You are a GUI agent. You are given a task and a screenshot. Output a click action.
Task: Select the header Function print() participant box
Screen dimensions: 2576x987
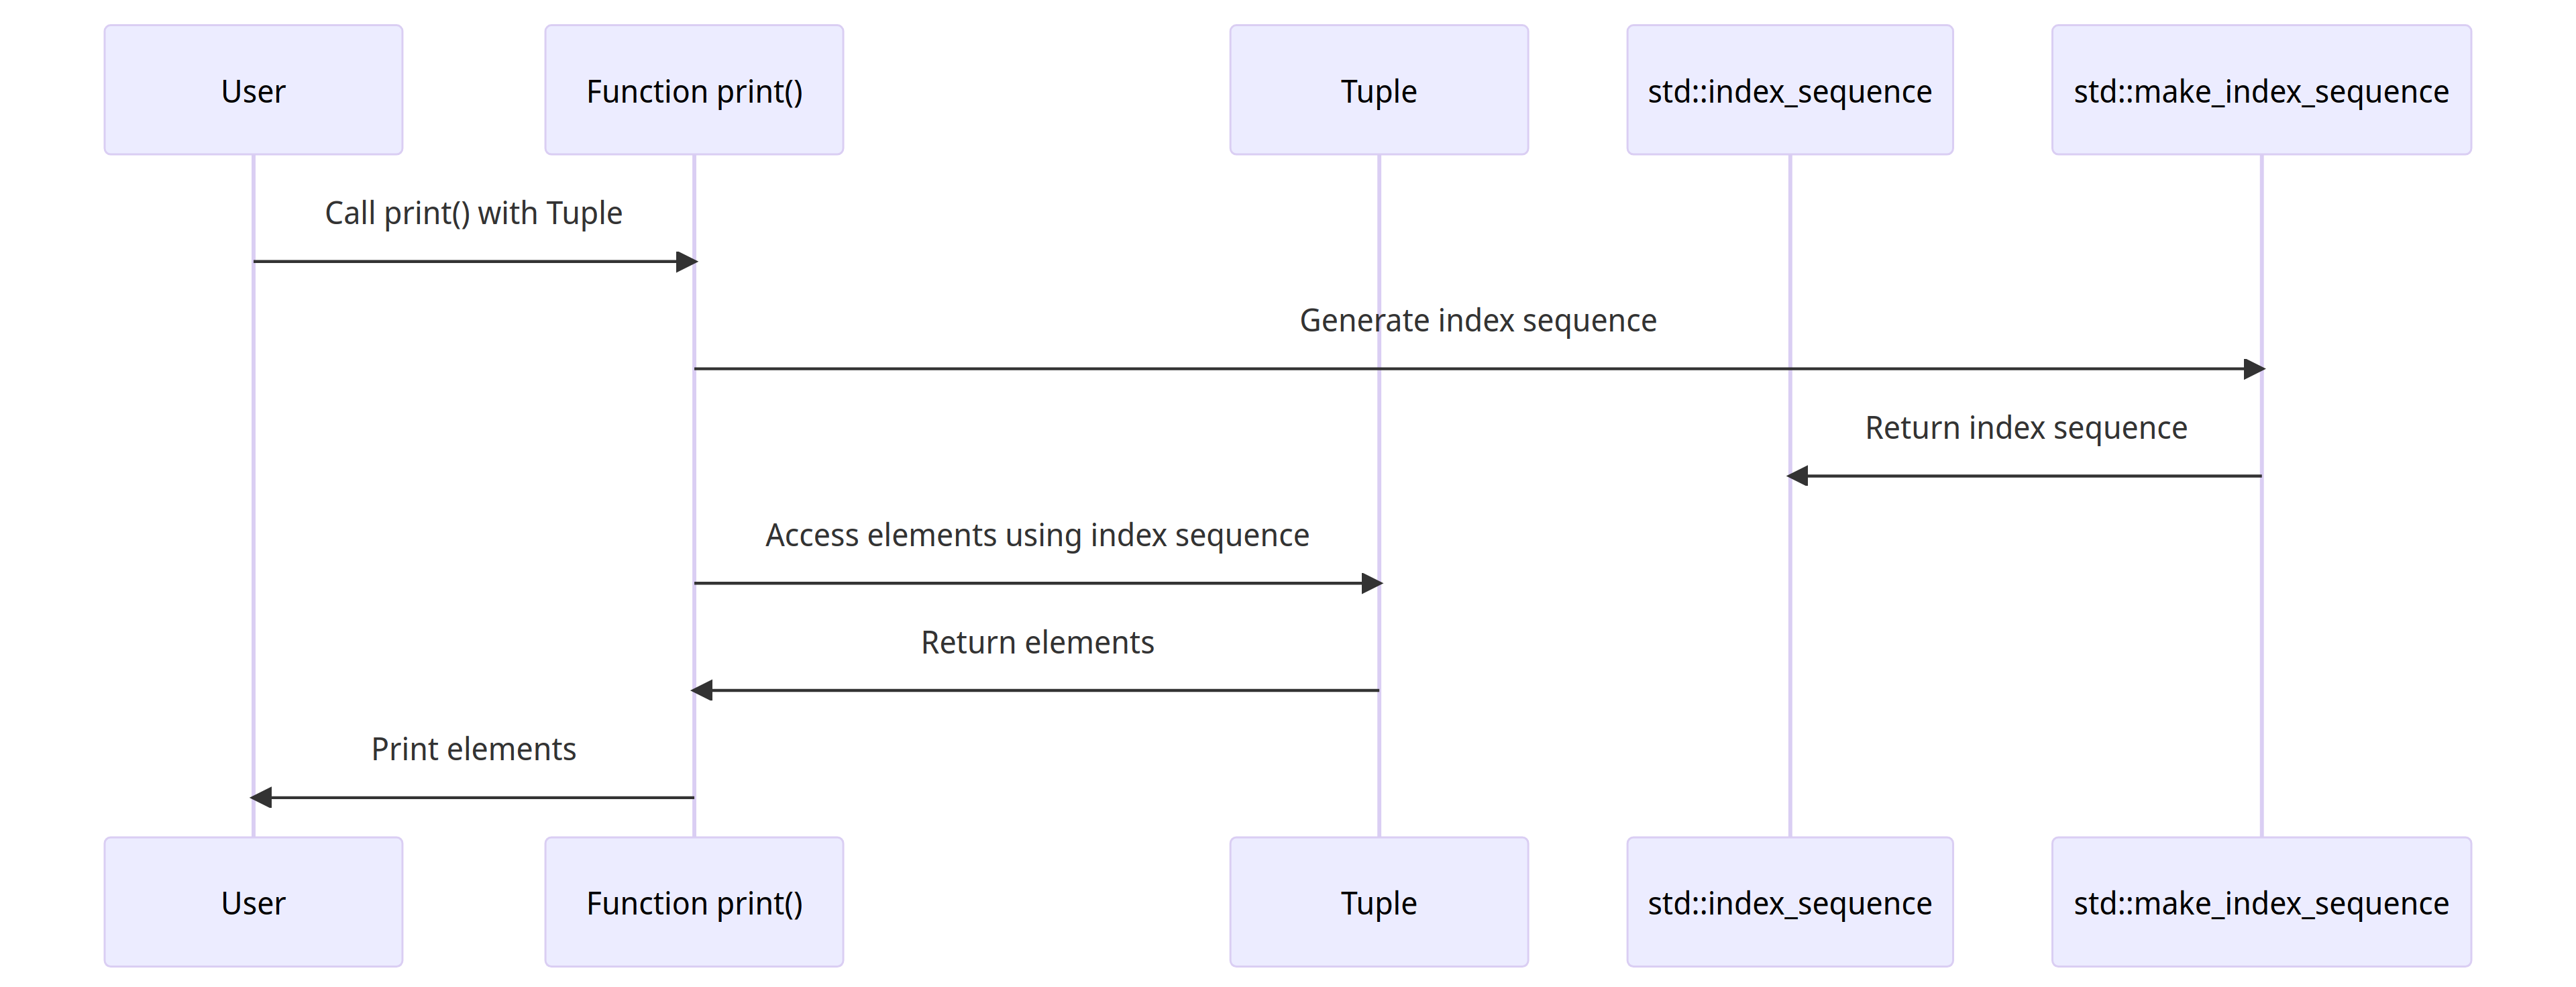[694, 91]
